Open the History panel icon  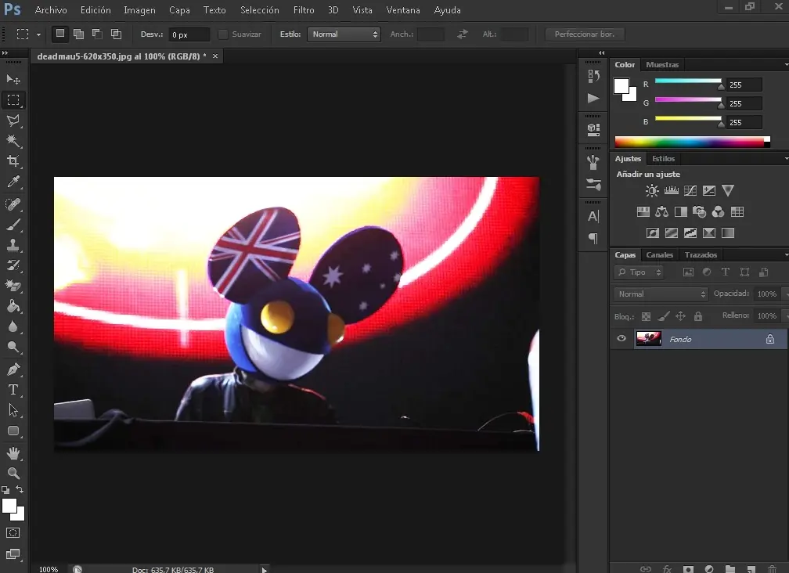click(593, 76)
